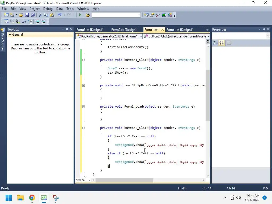Open the Project menu
Viewport: 272px width, 204px height.
pos(35,9)
